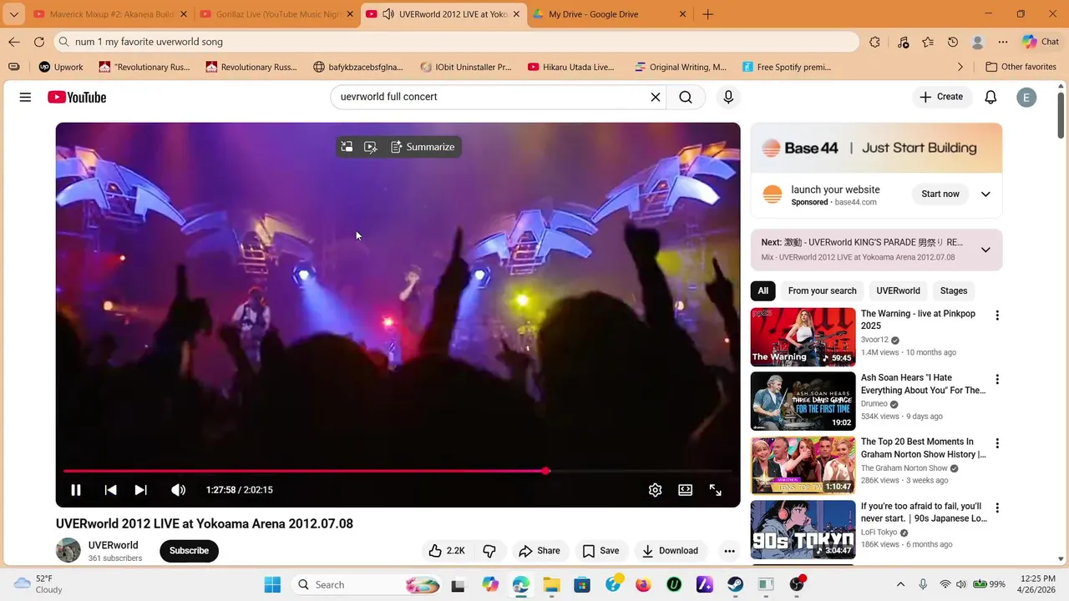Open more actions ellipsis beside Download

tap(729, 551)
